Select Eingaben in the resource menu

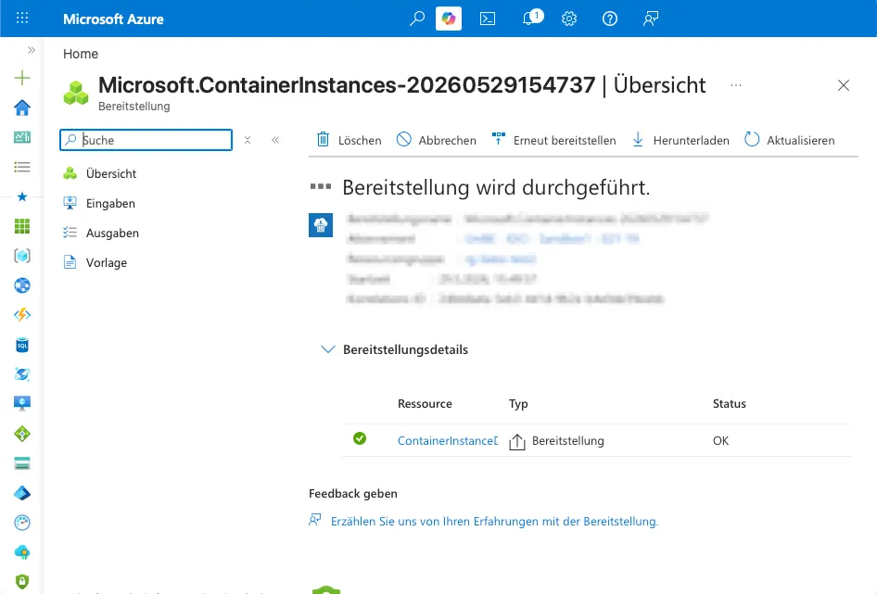click(x=110, y=203)
